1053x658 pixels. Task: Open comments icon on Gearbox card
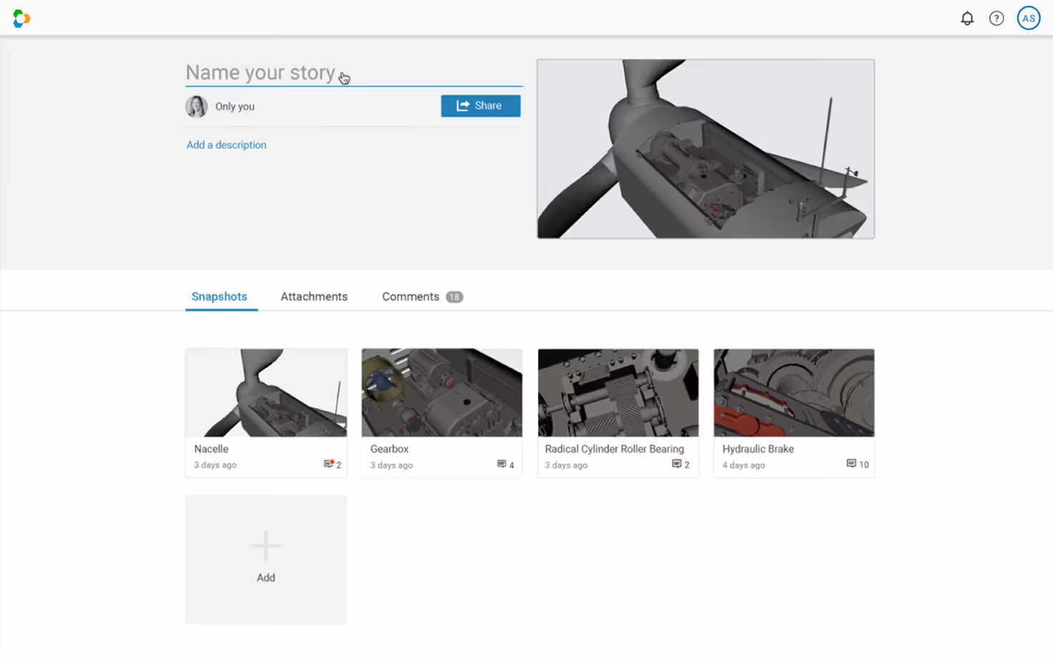[x=501, y=464]
